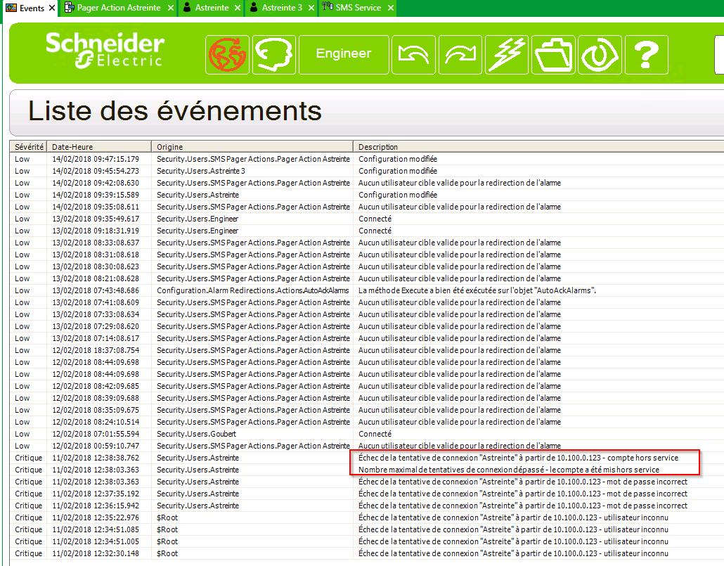Screen dimensions: 724x566
Task: Switch to the Pager Action Astreinte tab
Action: 118,8
